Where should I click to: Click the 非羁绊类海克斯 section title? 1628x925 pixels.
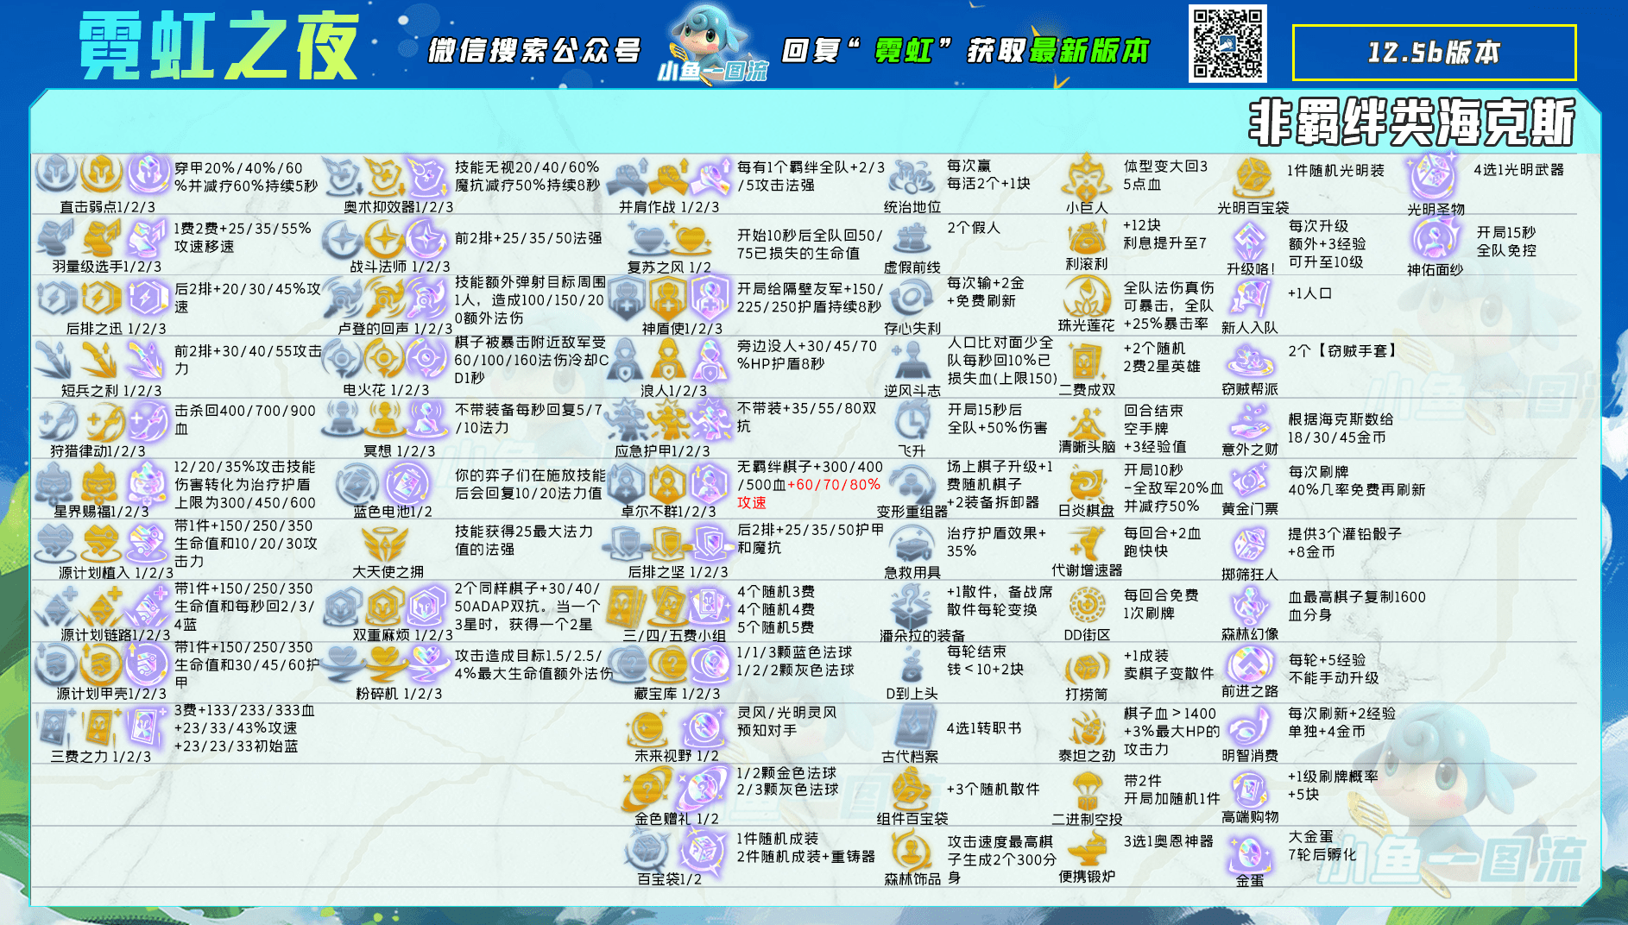(1412, 122)
